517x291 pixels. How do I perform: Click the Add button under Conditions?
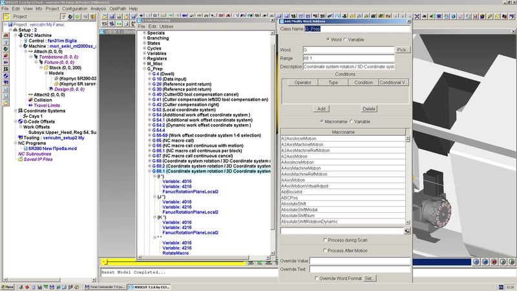click(321, 109)
